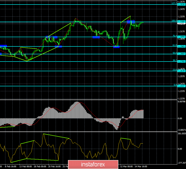Select the -277.267 oscillator scale value

(x=182, y=163)
